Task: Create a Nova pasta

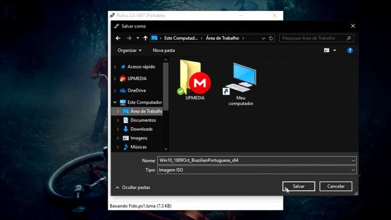Action: (164, 50)
